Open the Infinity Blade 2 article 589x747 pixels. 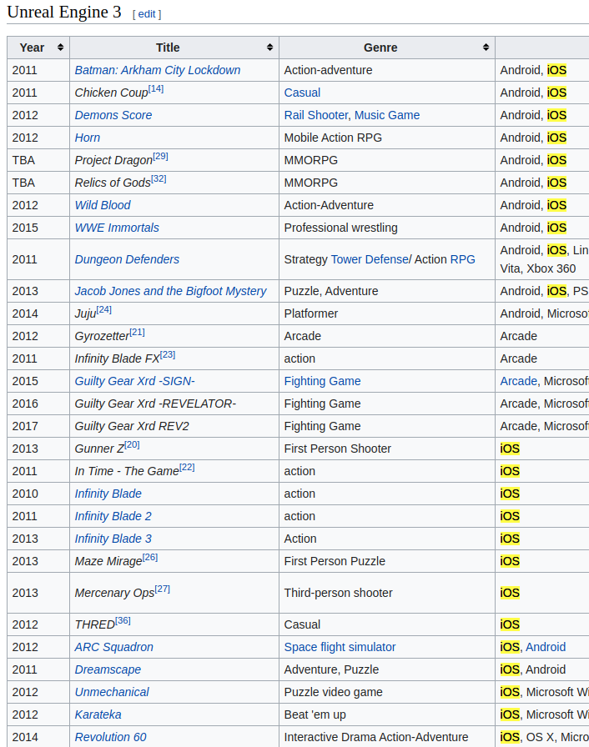coord(113,515)
